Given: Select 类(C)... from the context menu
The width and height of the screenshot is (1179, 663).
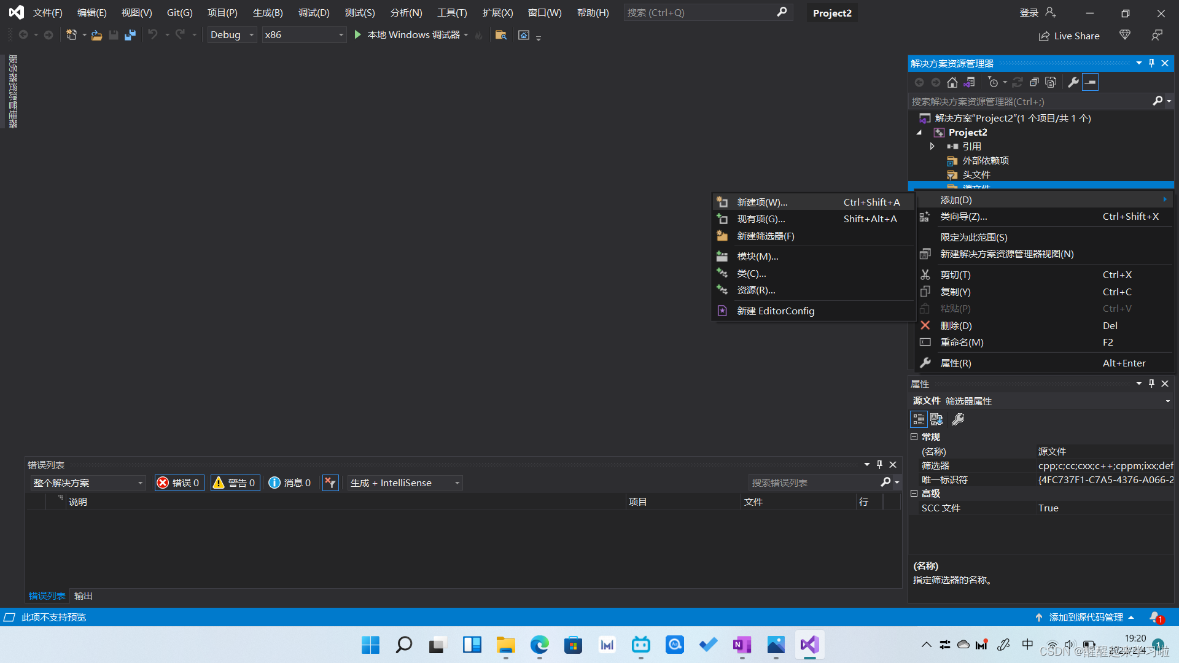Looking at the screenshot, I should (752, 273).
